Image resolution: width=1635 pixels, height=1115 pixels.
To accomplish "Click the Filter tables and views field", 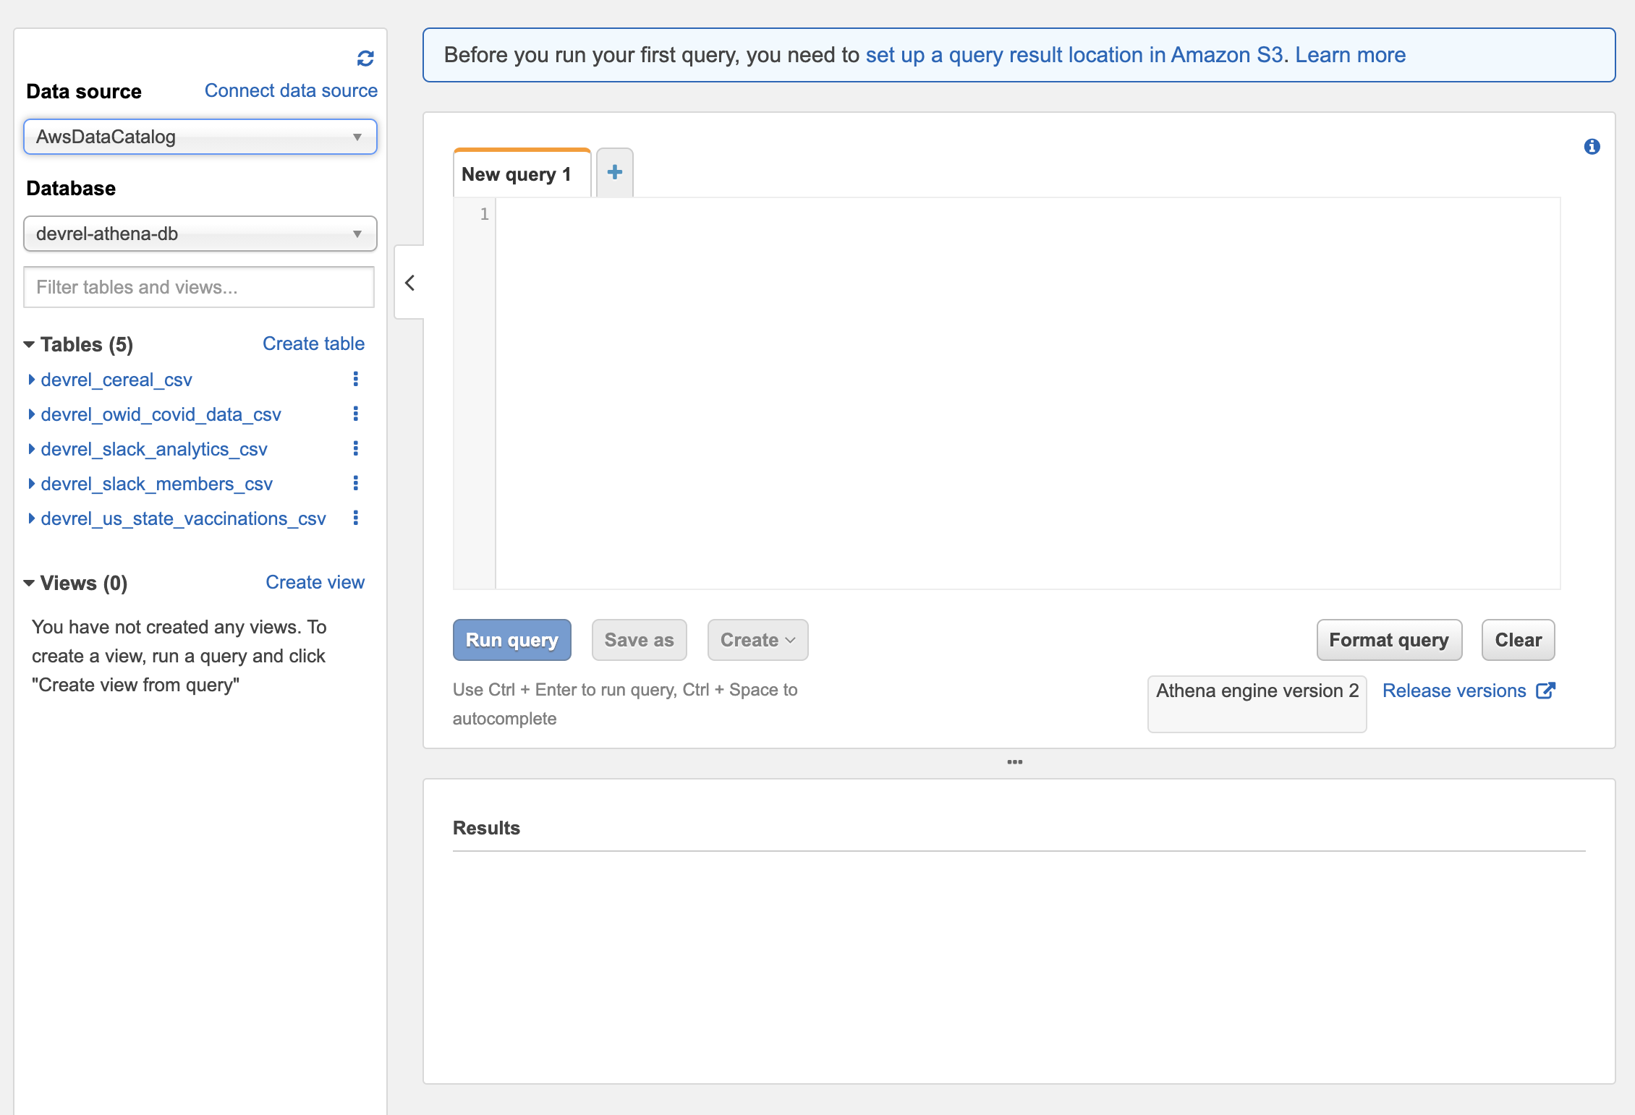I will point(199,287).
